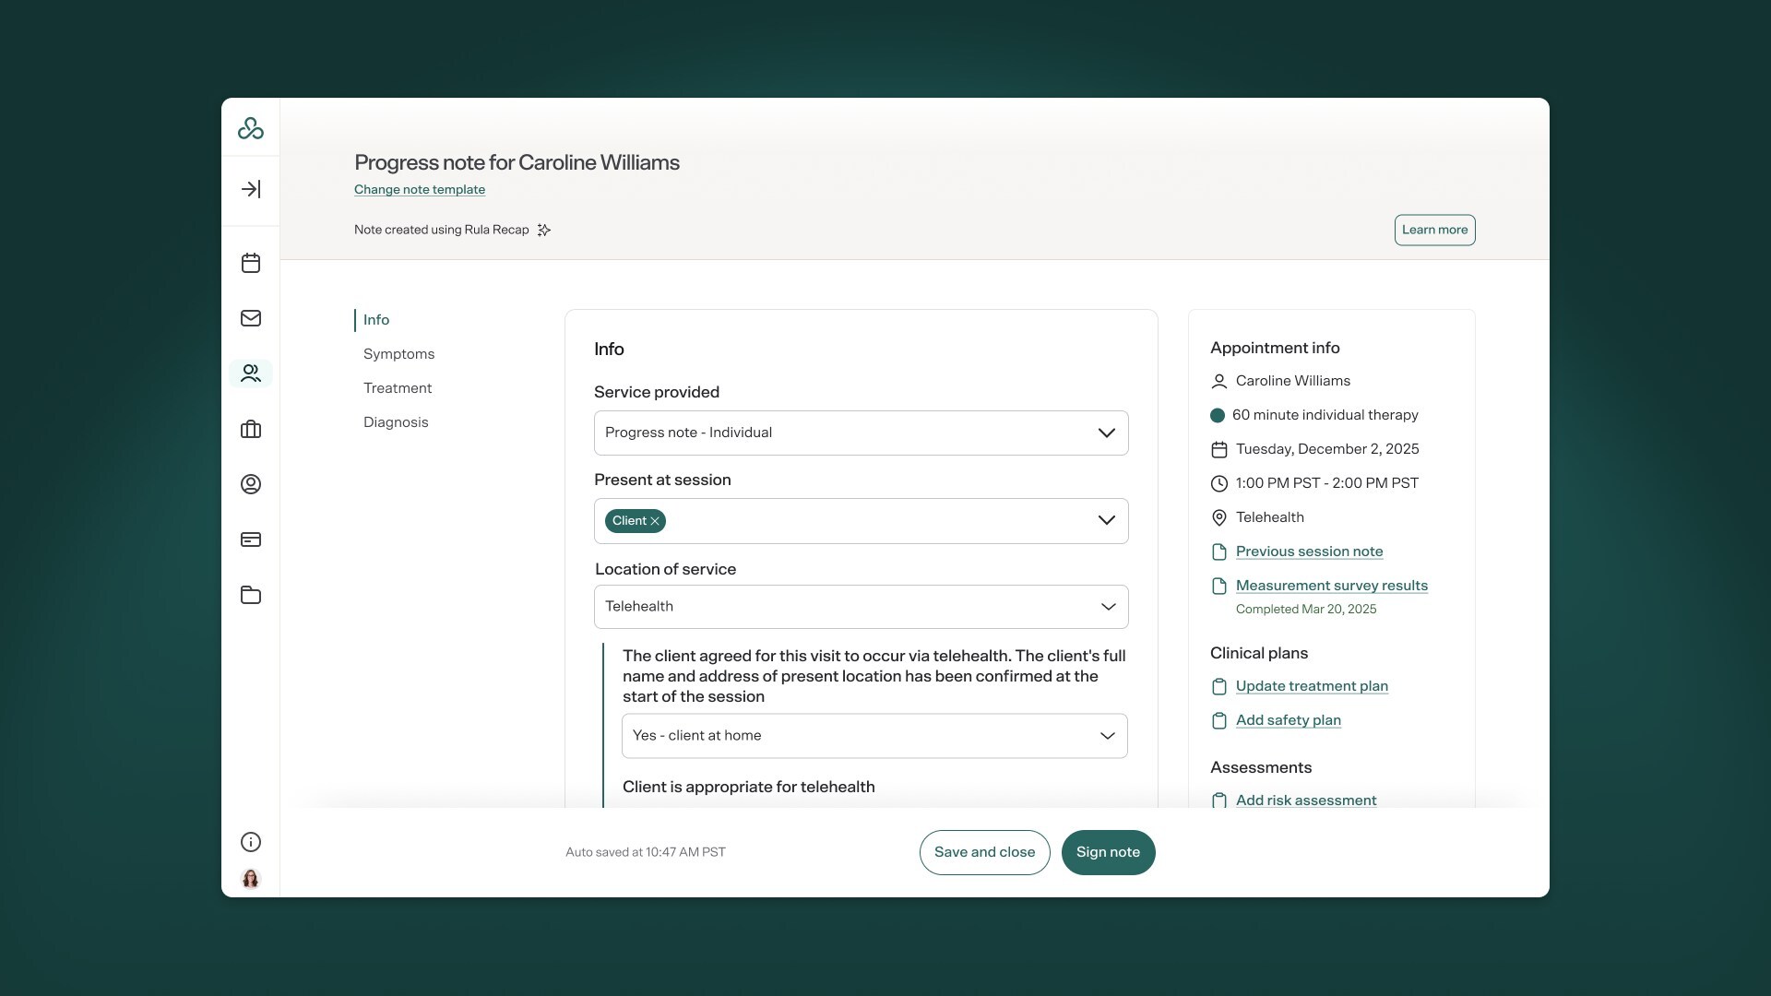Remove the Client tag chip
The height and width of the screenshot is (996, 1771).
(x=655, y=521)
